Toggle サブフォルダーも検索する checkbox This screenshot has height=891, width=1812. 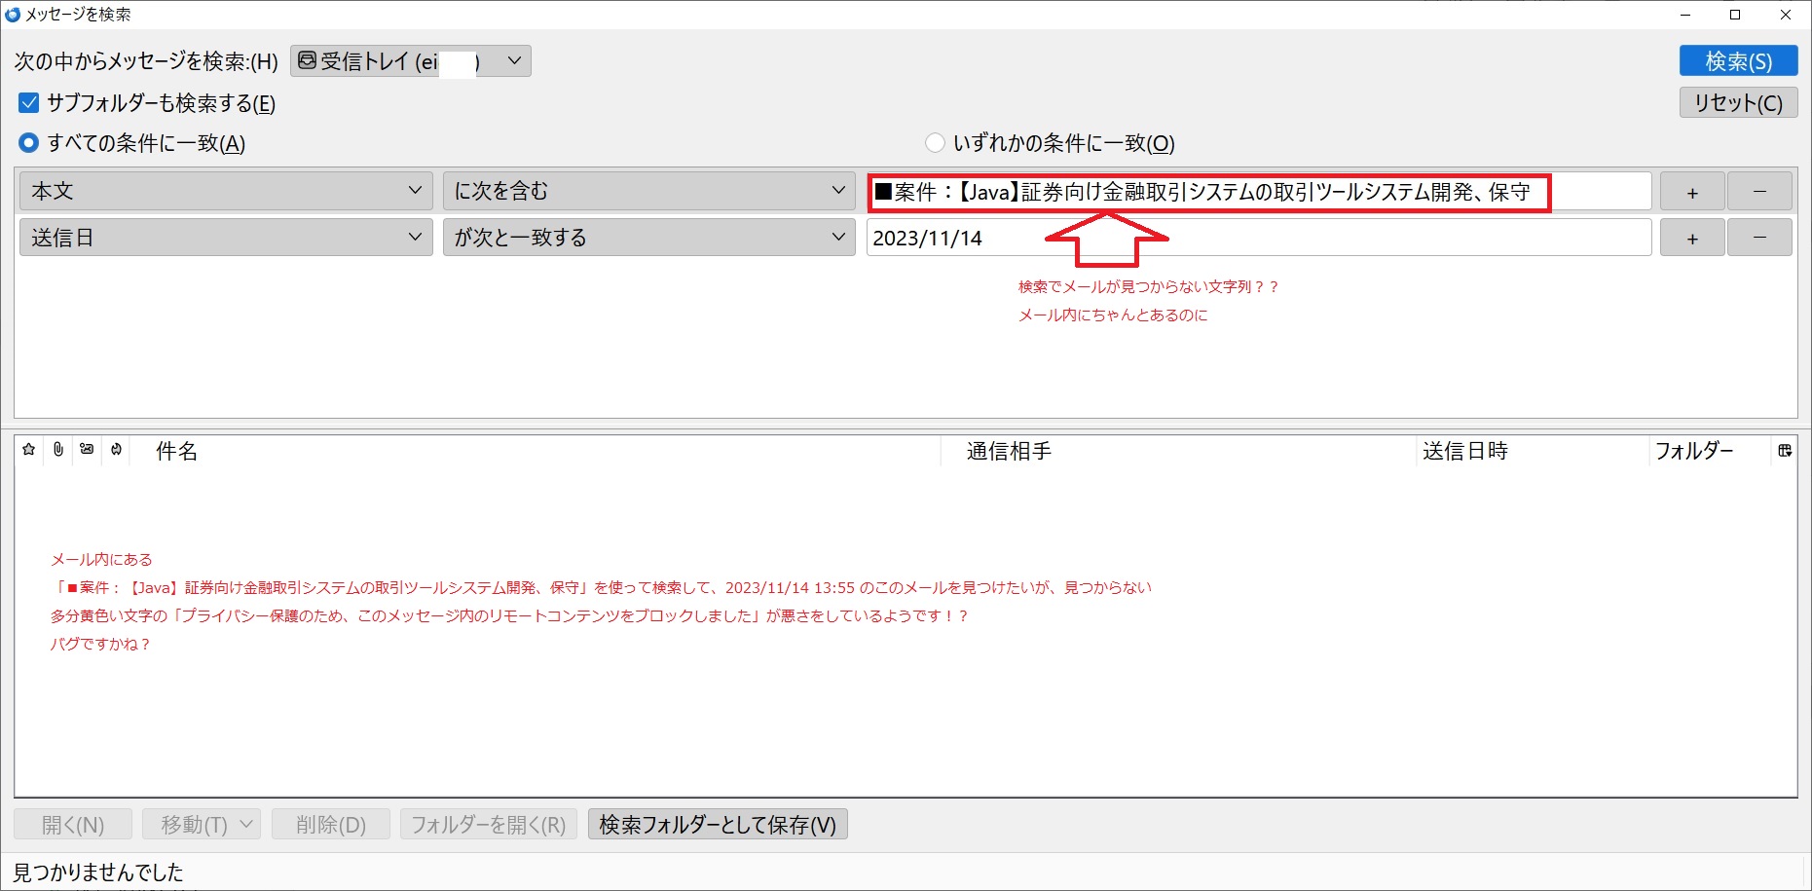point(29,103)
